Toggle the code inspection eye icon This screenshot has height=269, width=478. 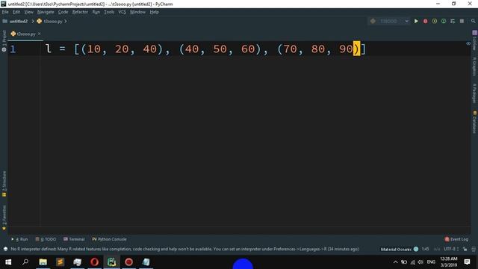point(468,43)
